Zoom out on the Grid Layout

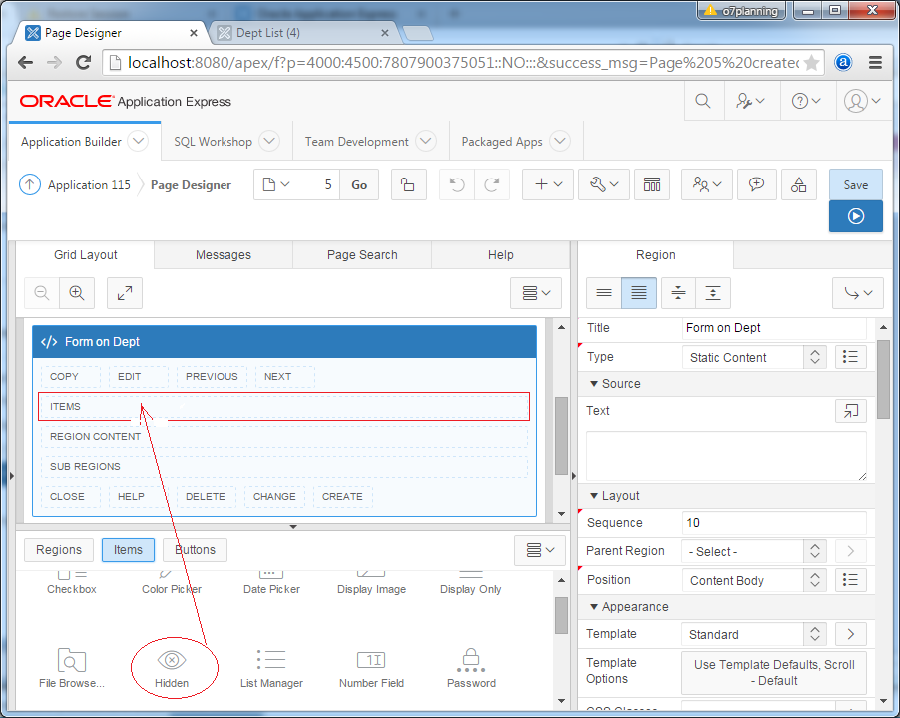[41, 293]
